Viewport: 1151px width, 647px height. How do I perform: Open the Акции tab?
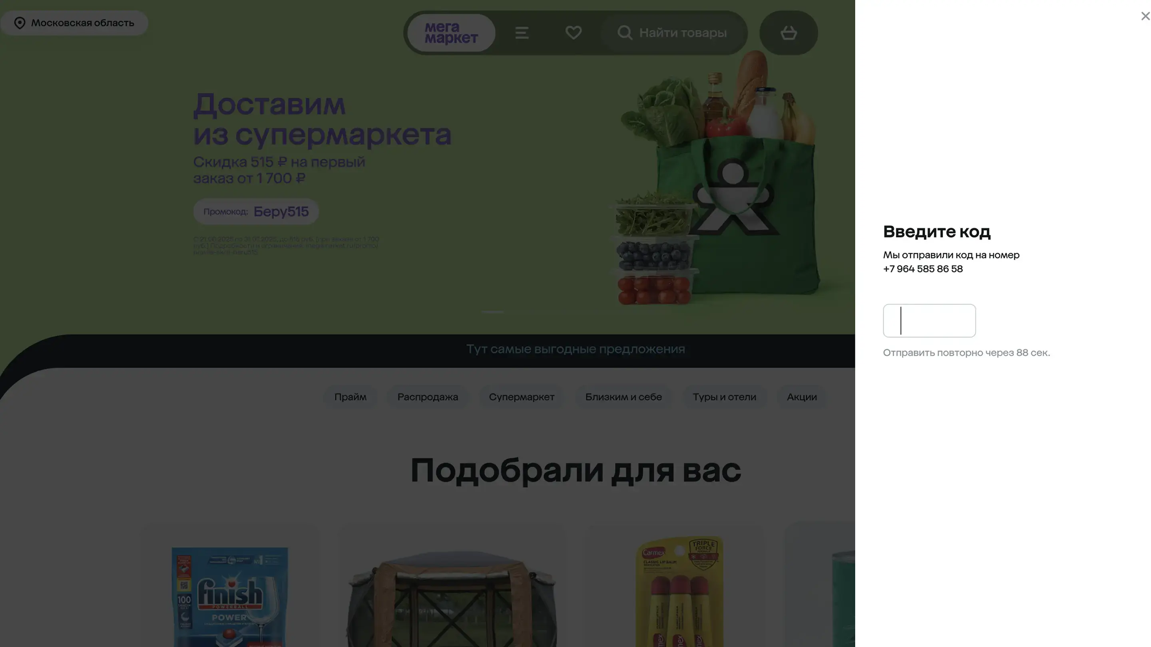[801, 397]
